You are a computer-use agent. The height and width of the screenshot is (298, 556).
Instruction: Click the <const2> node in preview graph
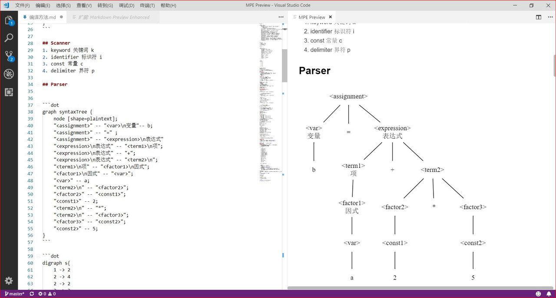(x=473, y=243)
